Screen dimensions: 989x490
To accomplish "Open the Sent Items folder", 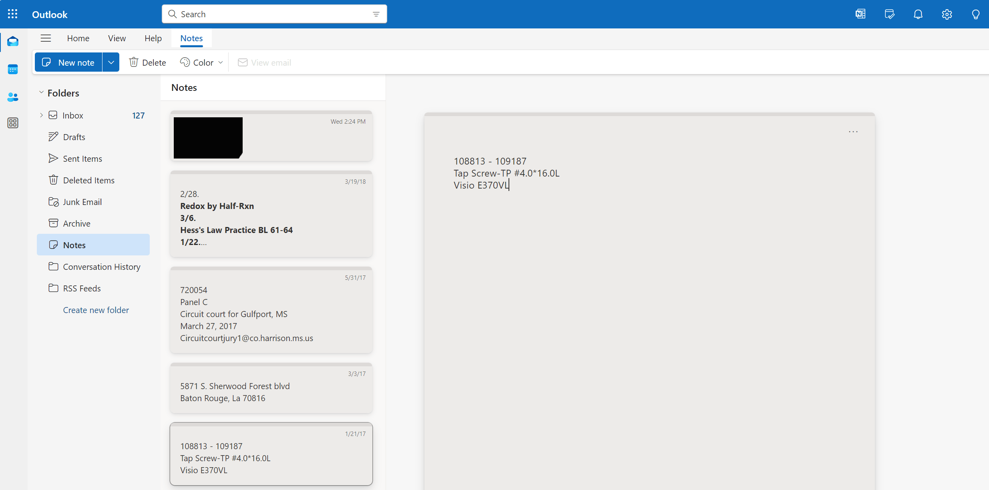I will (93, 159).
